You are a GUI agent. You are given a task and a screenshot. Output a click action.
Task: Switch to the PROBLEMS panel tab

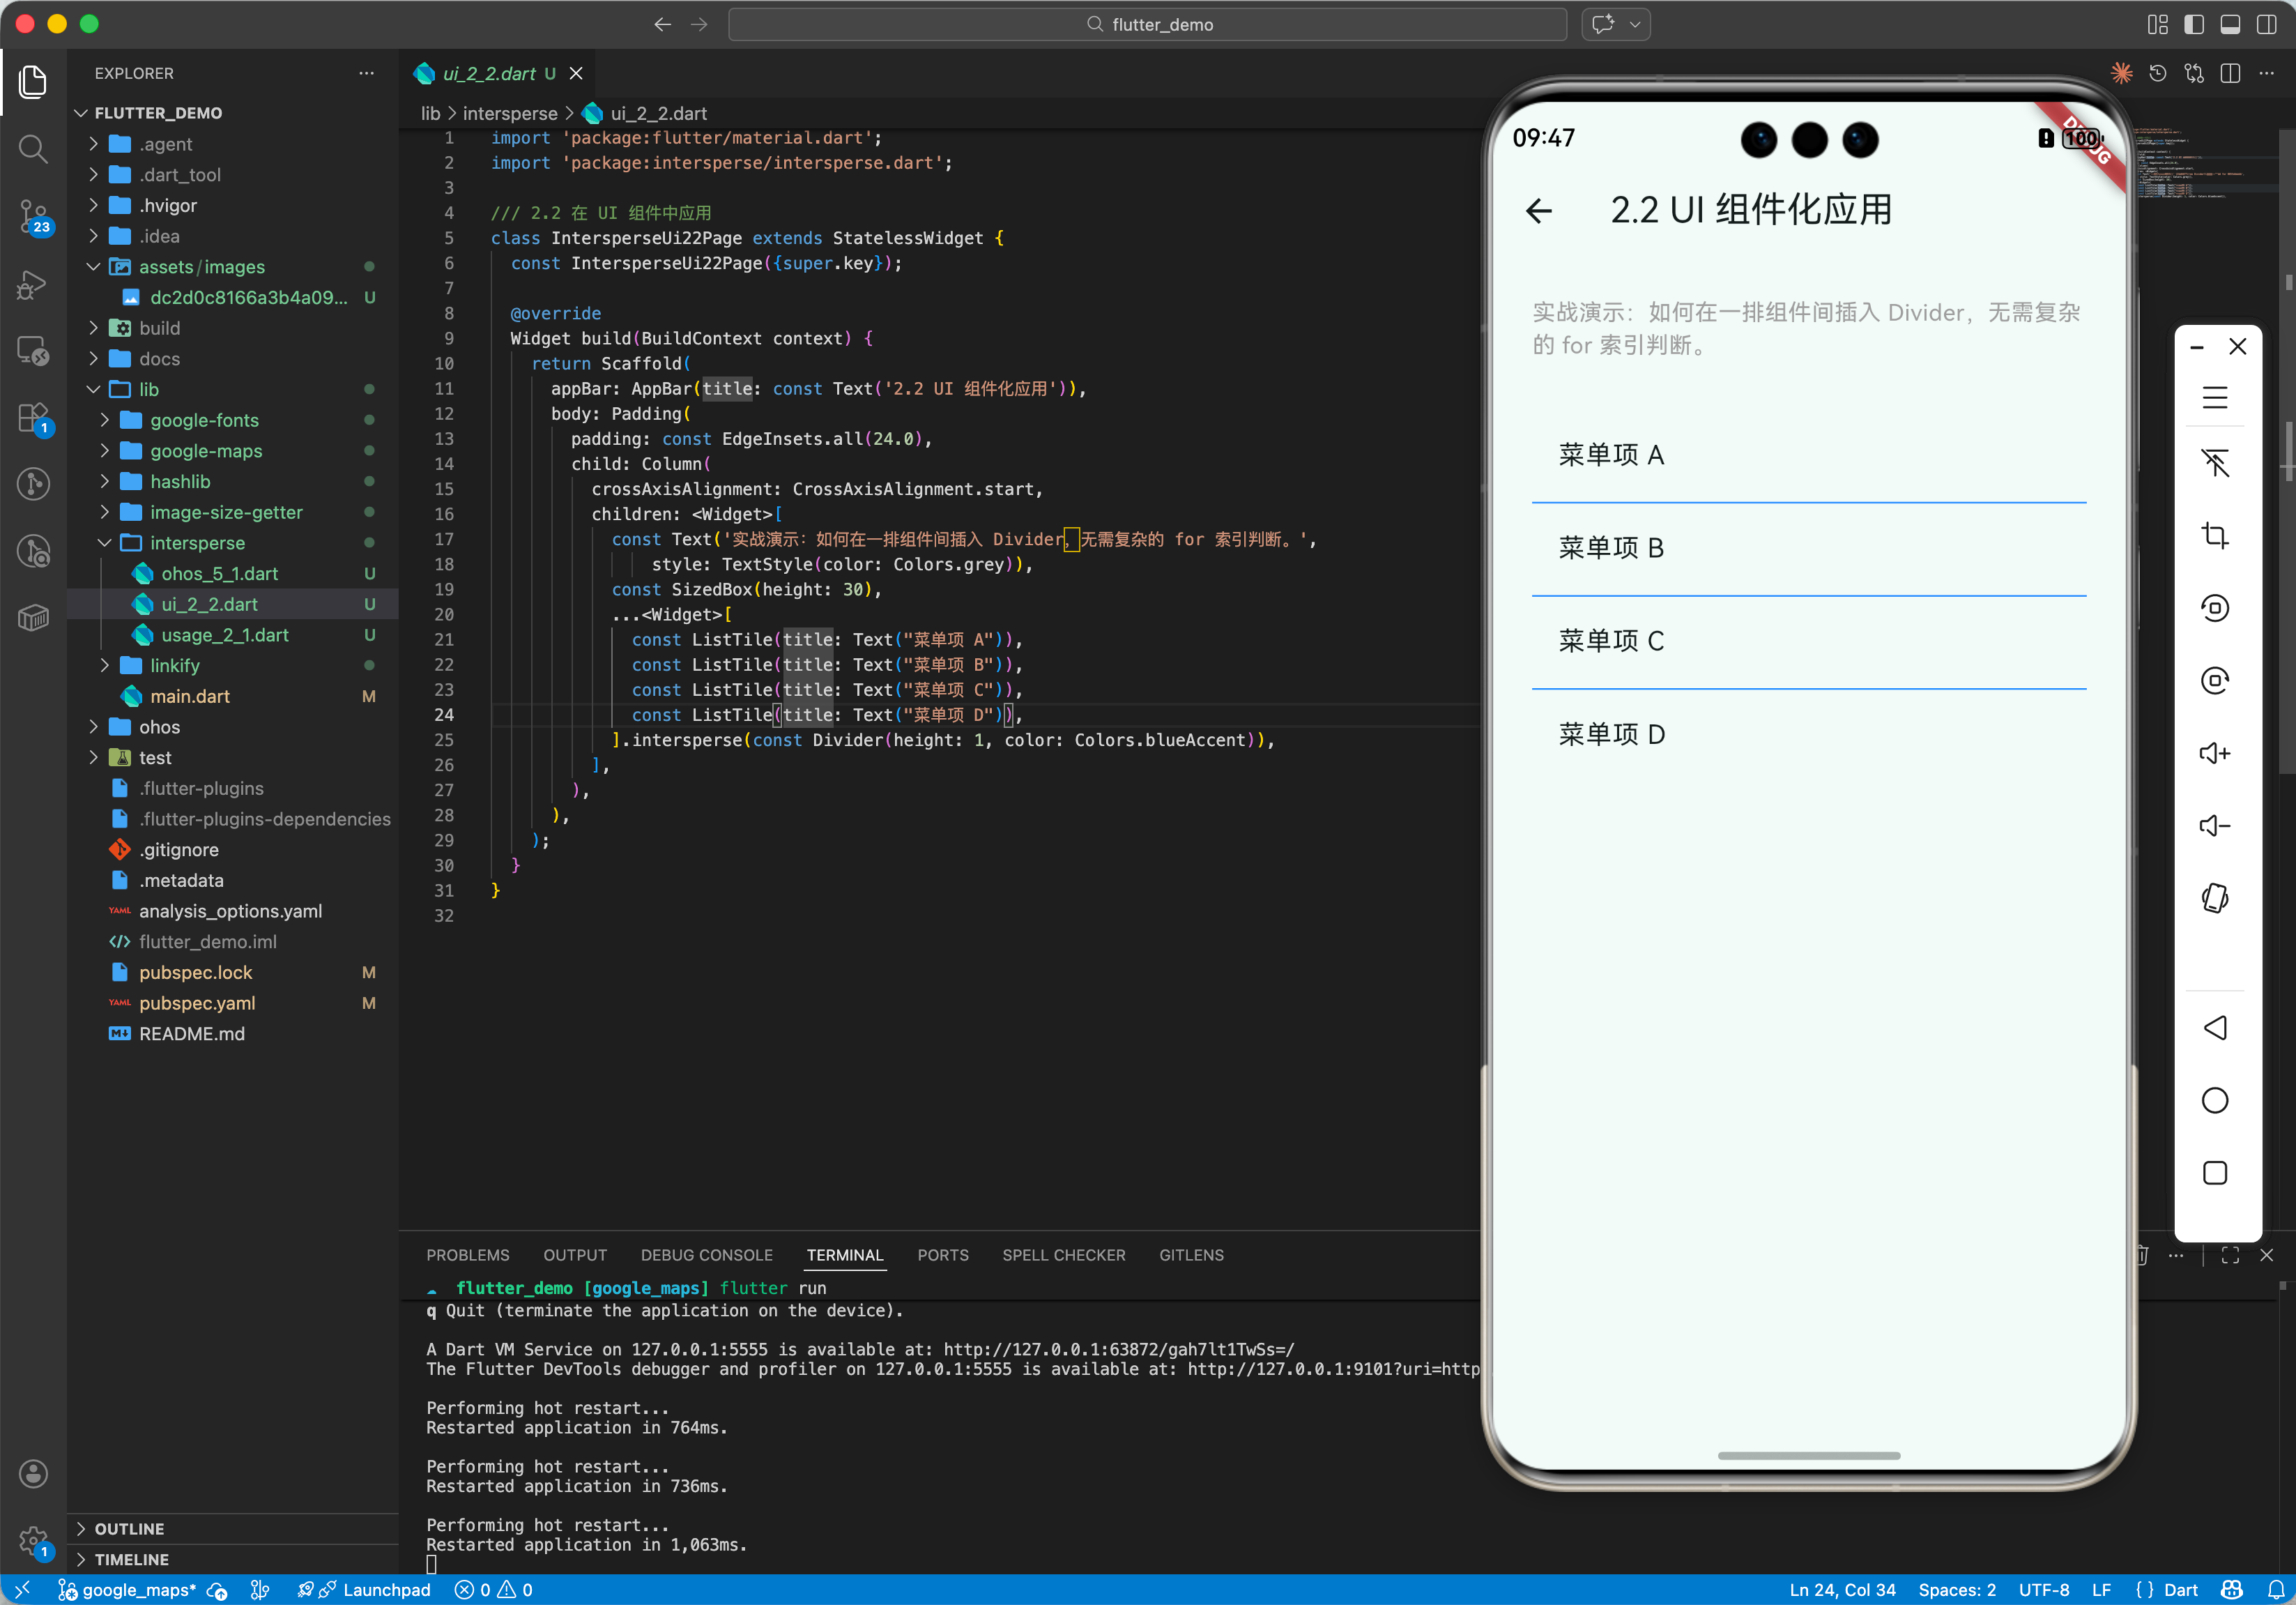click(467, 1255)
